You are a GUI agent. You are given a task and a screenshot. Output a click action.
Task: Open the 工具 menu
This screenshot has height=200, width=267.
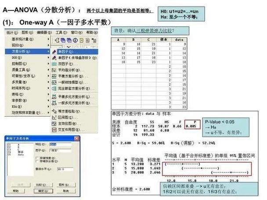click(61, 32)
